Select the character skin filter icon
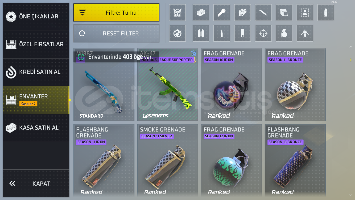 (x=305, y=33)
